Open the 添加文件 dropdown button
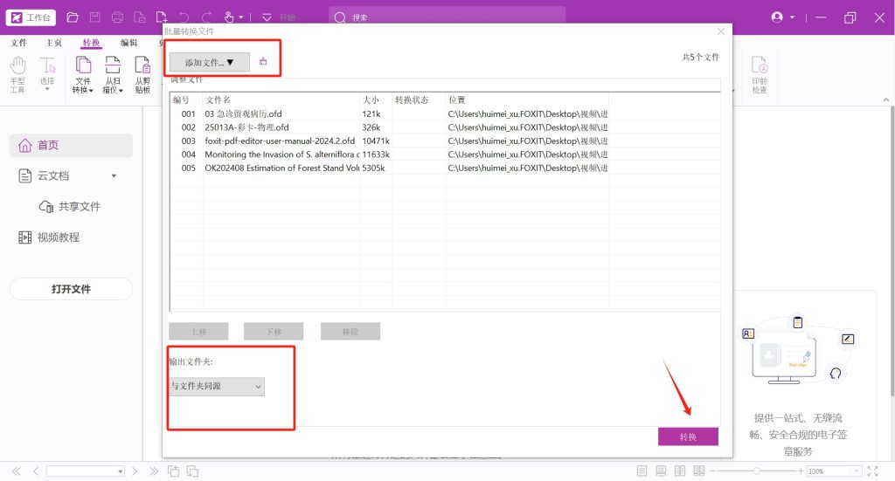The height and width of the screenshot is (481, 895). (210, 62)
